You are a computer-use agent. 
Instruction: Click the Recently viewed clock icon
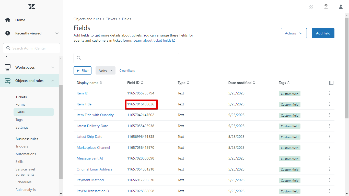[8, 33]
